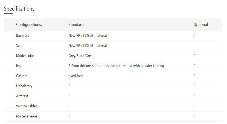
Task: Select the Castors row label
Action: click(22, 76)
